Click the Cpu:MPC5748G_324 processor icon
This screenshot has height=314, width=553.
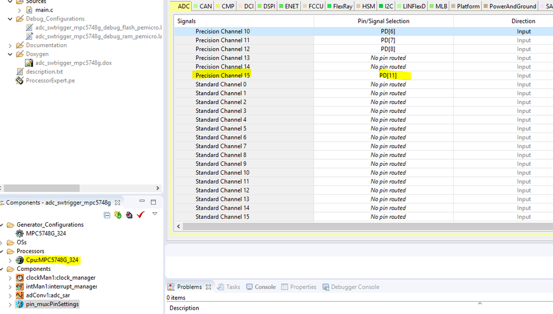(20, 260)
